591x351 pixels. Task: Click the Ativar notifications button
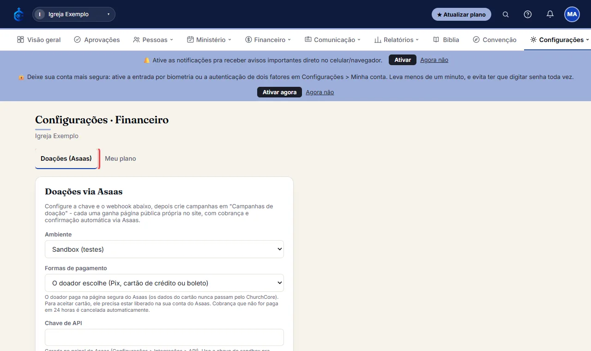[x=403, y=60]
